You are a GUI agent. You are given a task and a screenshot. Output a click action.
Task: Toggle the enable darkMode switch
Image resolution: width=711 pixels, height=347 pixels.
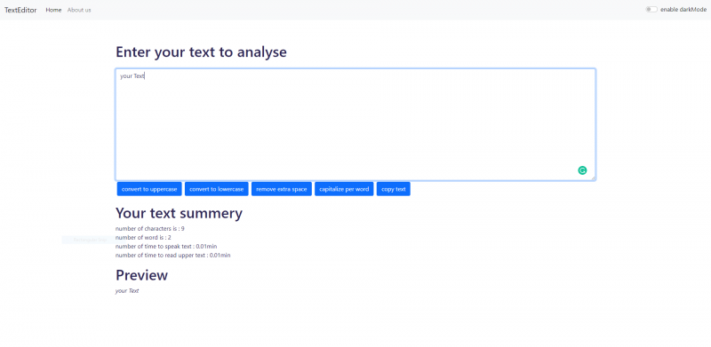pos(651,10)
